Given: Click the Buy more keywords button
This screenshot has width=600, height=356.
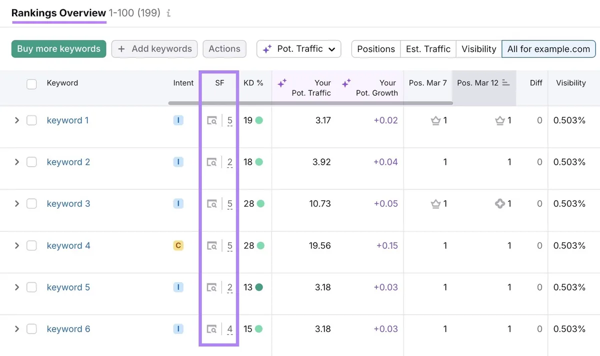Looking at the screenshot, I should coord(59,49).
